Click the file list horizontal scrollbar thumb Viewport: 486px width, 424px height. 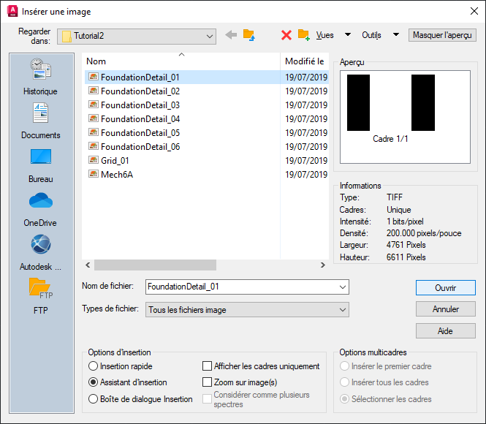[155, 265]
